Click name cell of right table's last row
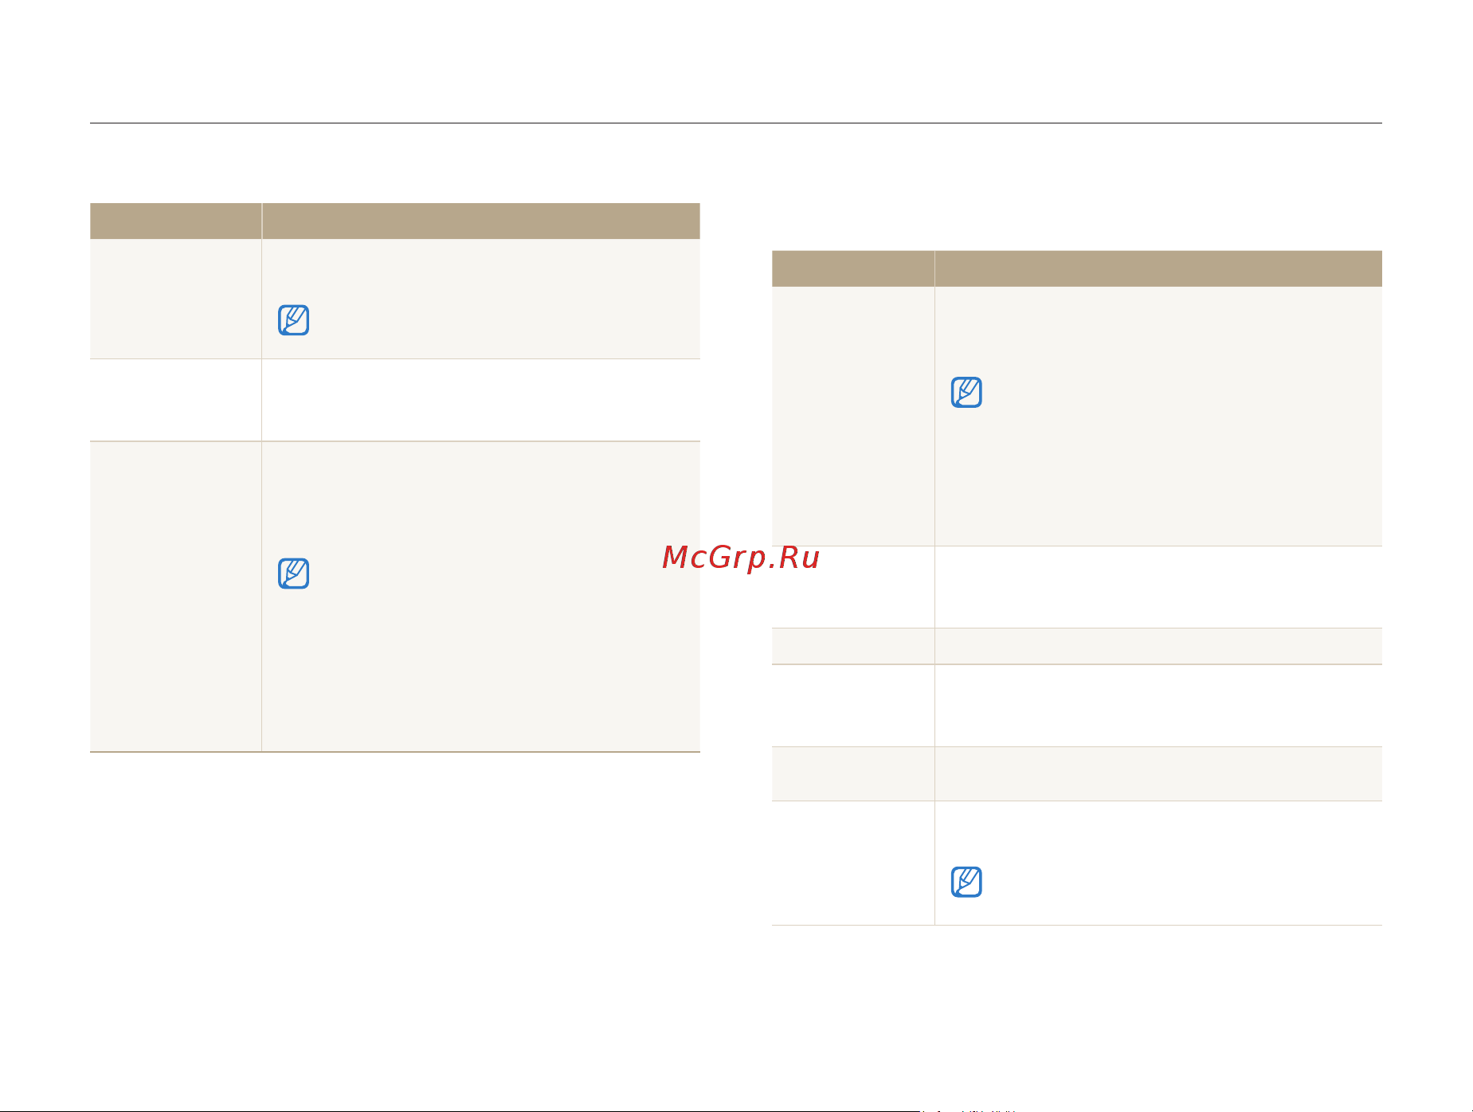1473x1112 pixels. 852,863
